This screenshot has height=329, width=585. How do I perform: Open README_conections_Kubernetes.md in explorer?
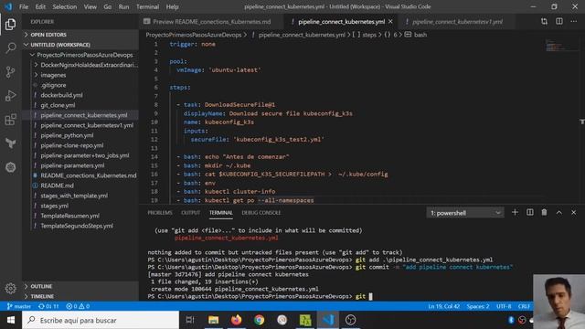89,175
